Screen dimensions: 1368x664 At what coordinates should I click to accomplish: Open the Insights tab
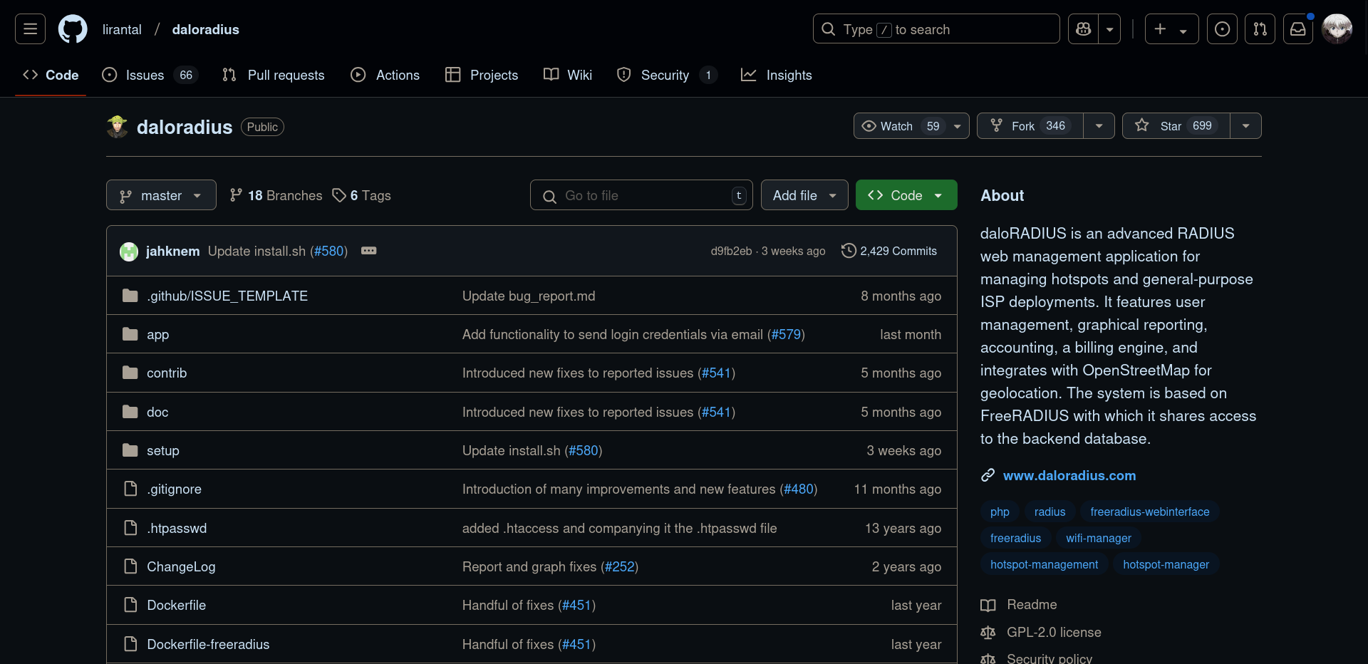(x=777, y=75)
